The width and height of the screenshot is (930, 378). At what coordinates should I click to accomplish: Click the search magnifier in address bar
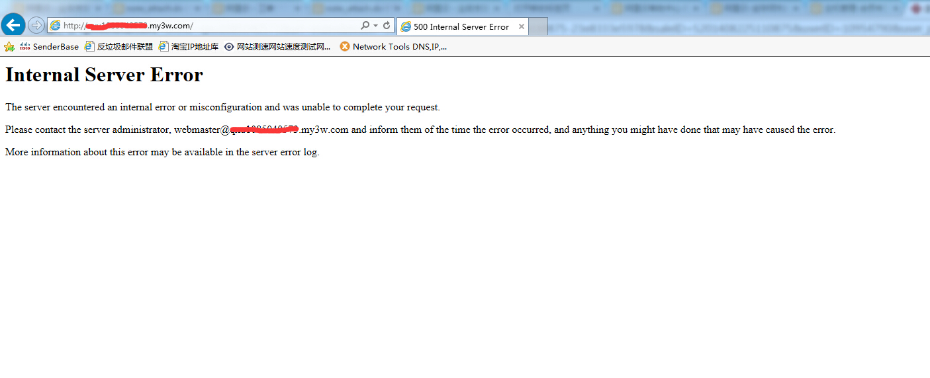[x=365, y=25]
